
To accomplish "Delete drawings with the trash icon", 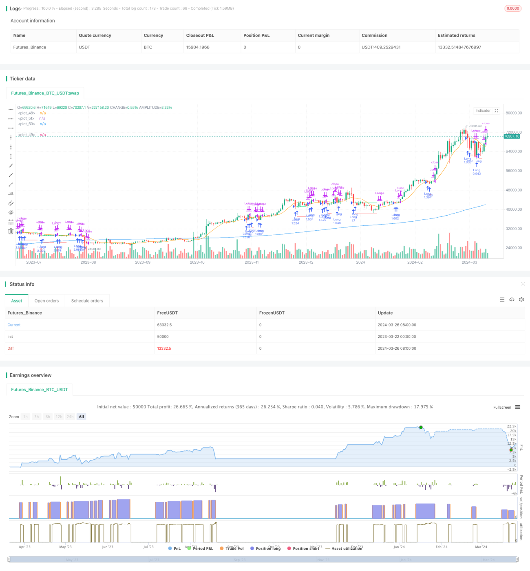I will click(x=11, y=231).
